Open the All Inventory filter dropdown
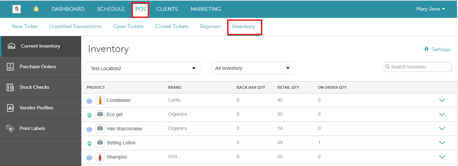Screen dimensions: 458x166 point(253,68)
